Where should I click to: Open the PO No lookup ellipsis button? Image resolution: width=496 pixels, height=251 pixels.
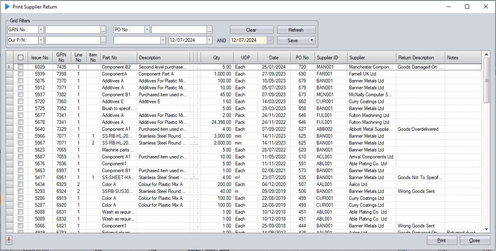(x=210, y=30)
